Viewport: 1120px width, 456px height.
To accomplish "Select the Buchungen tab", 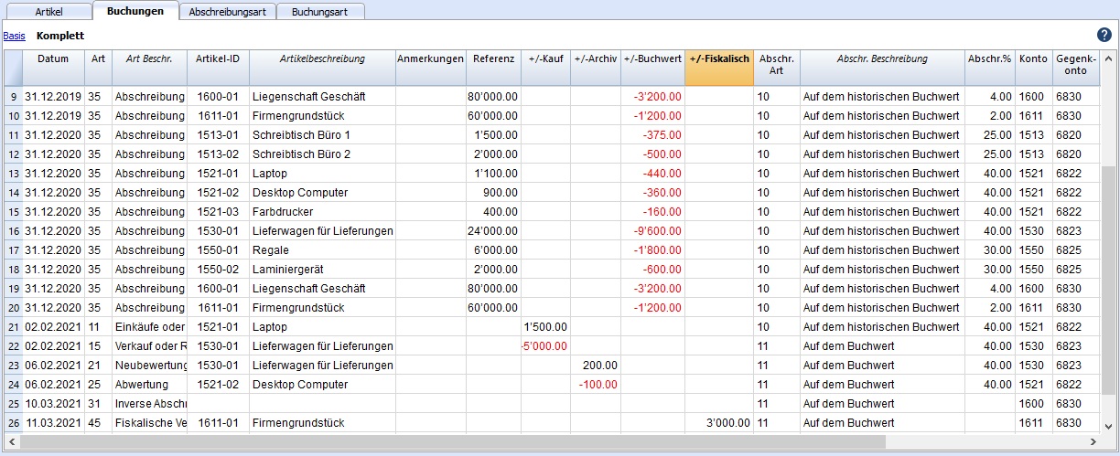I will (x=135, y=11).
